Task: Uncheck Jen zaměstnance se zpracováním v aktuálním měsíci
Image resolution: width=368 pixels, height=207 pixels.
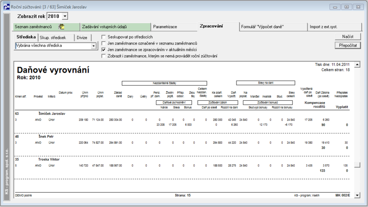Action: (103, 50)
